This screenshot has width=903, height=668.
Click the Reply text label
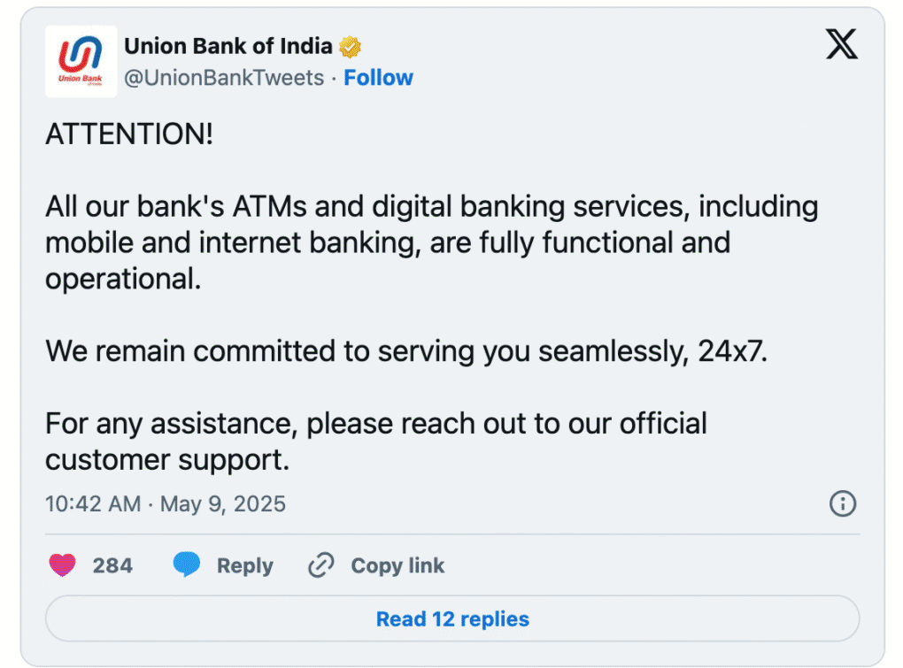pos(244,565)
